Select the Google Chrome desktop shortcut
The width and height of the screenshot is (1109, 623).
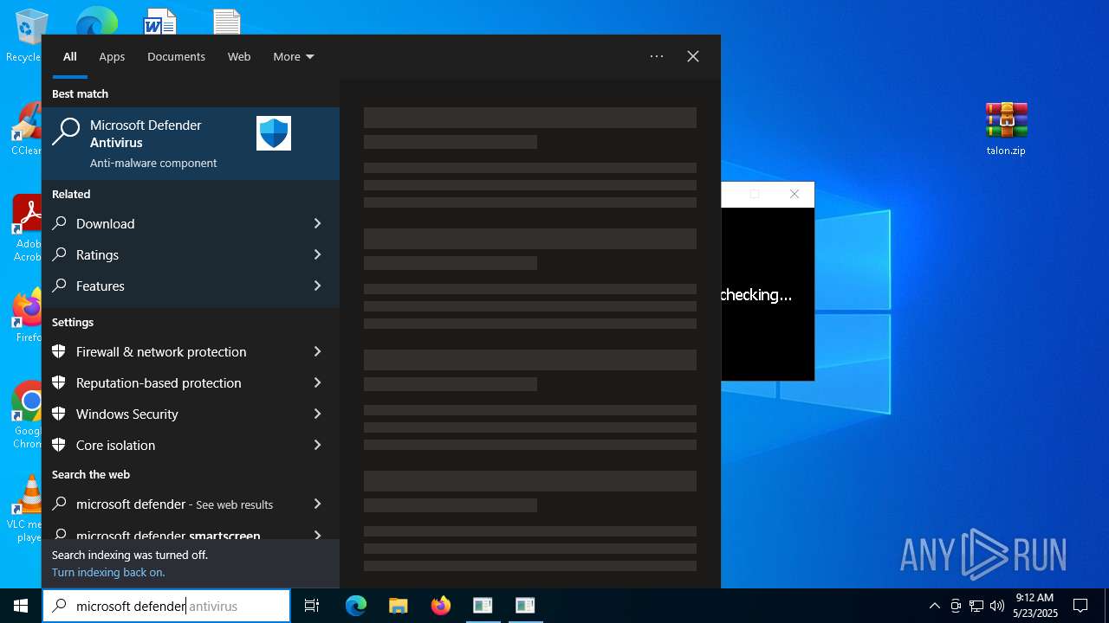(x=26, y=415)
